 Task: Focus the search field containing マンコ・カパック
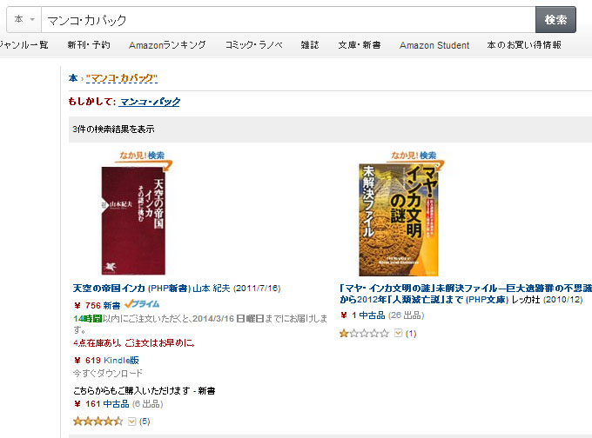point(288,20)
